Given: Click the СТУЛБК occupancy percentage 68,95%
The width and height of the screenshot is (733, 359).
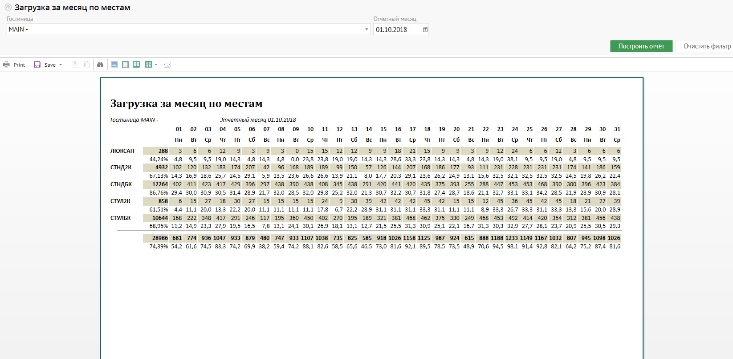Looking at the screenshot, I should pos(159,227).
